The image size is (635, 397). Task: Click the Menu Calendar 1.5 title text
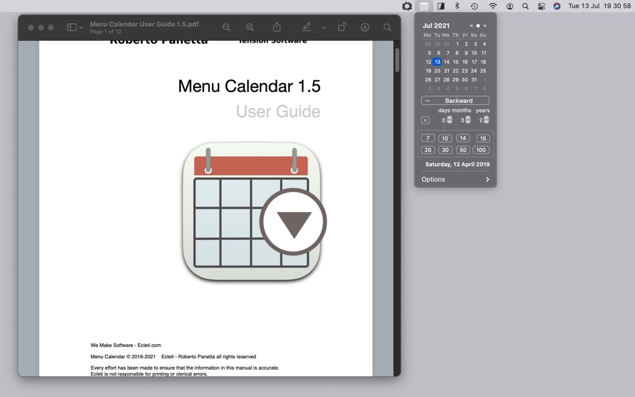(249, 86)
